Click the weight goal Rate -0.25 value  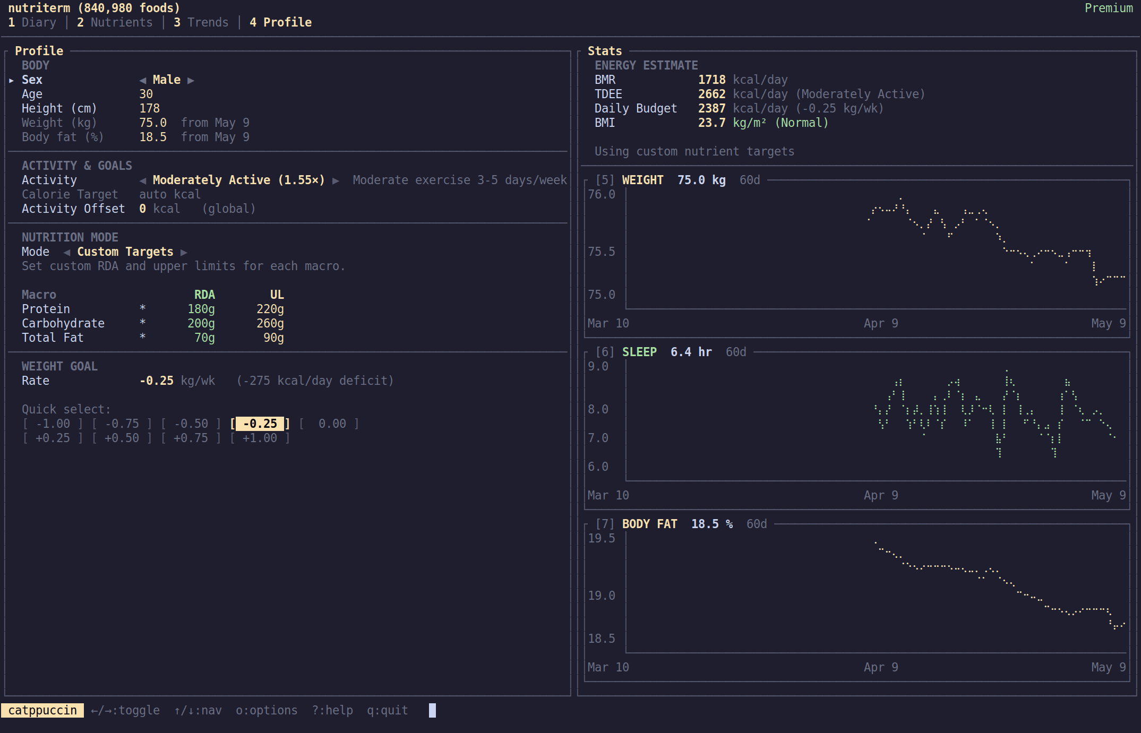click(x=157, y=381)
